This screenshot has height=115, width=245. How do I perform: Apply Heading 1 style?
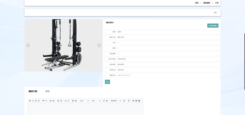pyautogui.click(x=51, y=101)
